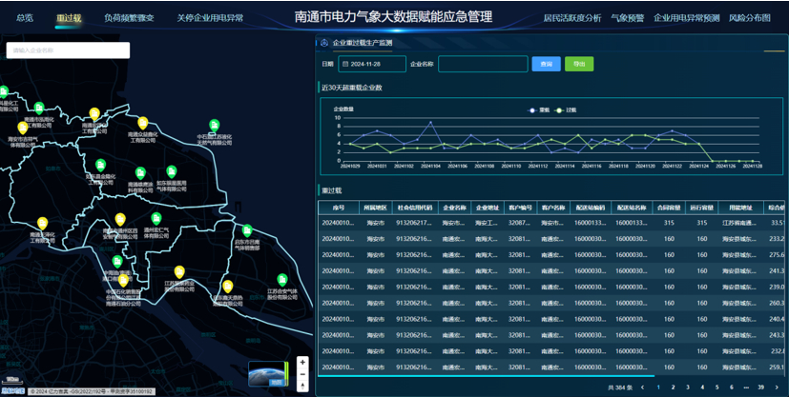Switch to the 负荷频繁骤变 tab

[x=129, y=18]
